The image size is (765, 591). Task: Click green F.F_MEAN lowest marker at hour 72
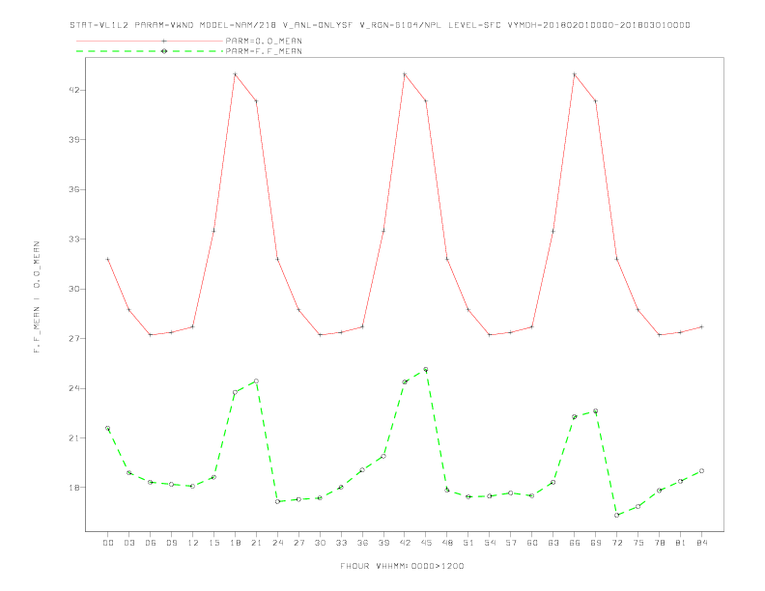click(x=616, y=515)
